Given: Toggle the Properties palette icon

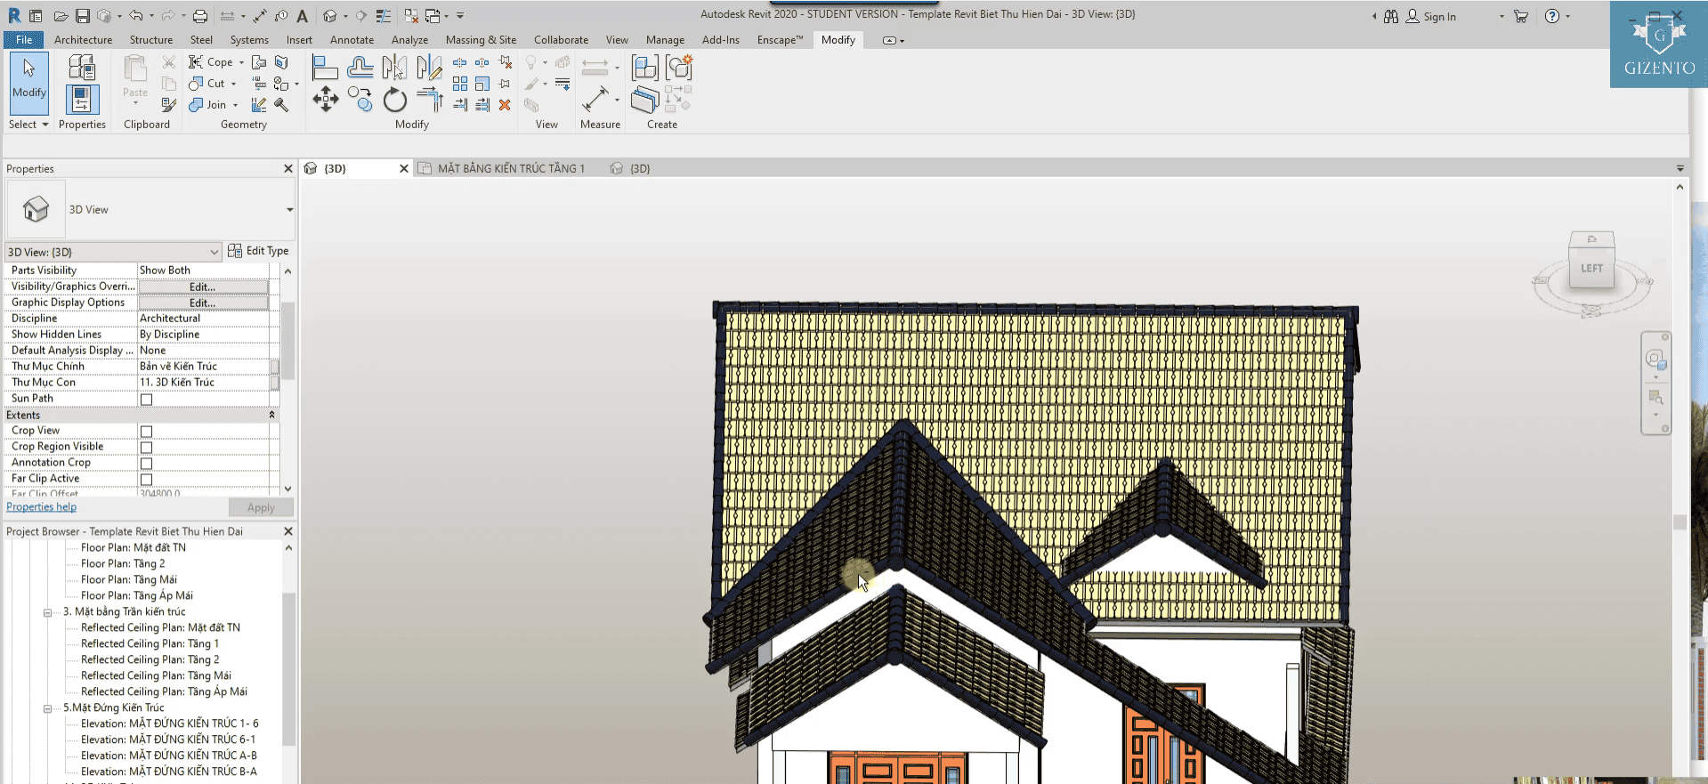Looking at the screenshot, I should [82, 100].
